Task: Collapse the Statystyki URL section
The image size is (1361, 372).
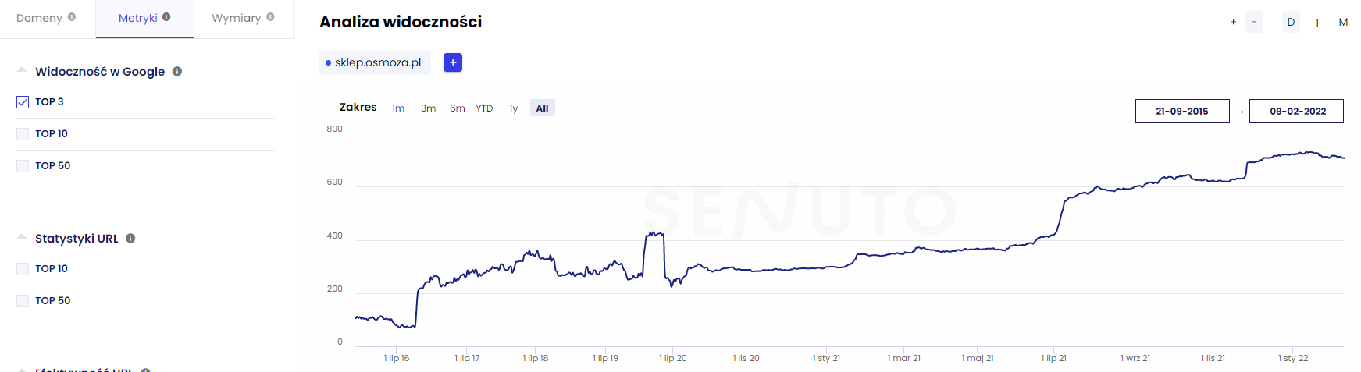Action: click(22, 237)
